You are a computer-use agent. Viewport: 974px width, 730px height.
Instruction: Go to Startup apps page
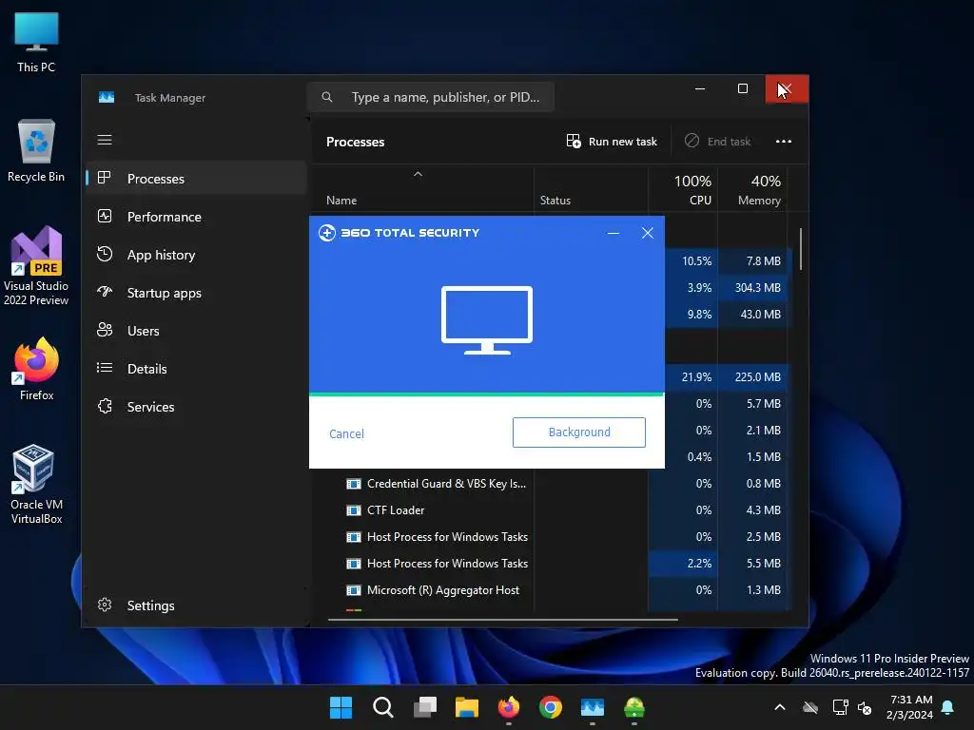pos(196,293)
